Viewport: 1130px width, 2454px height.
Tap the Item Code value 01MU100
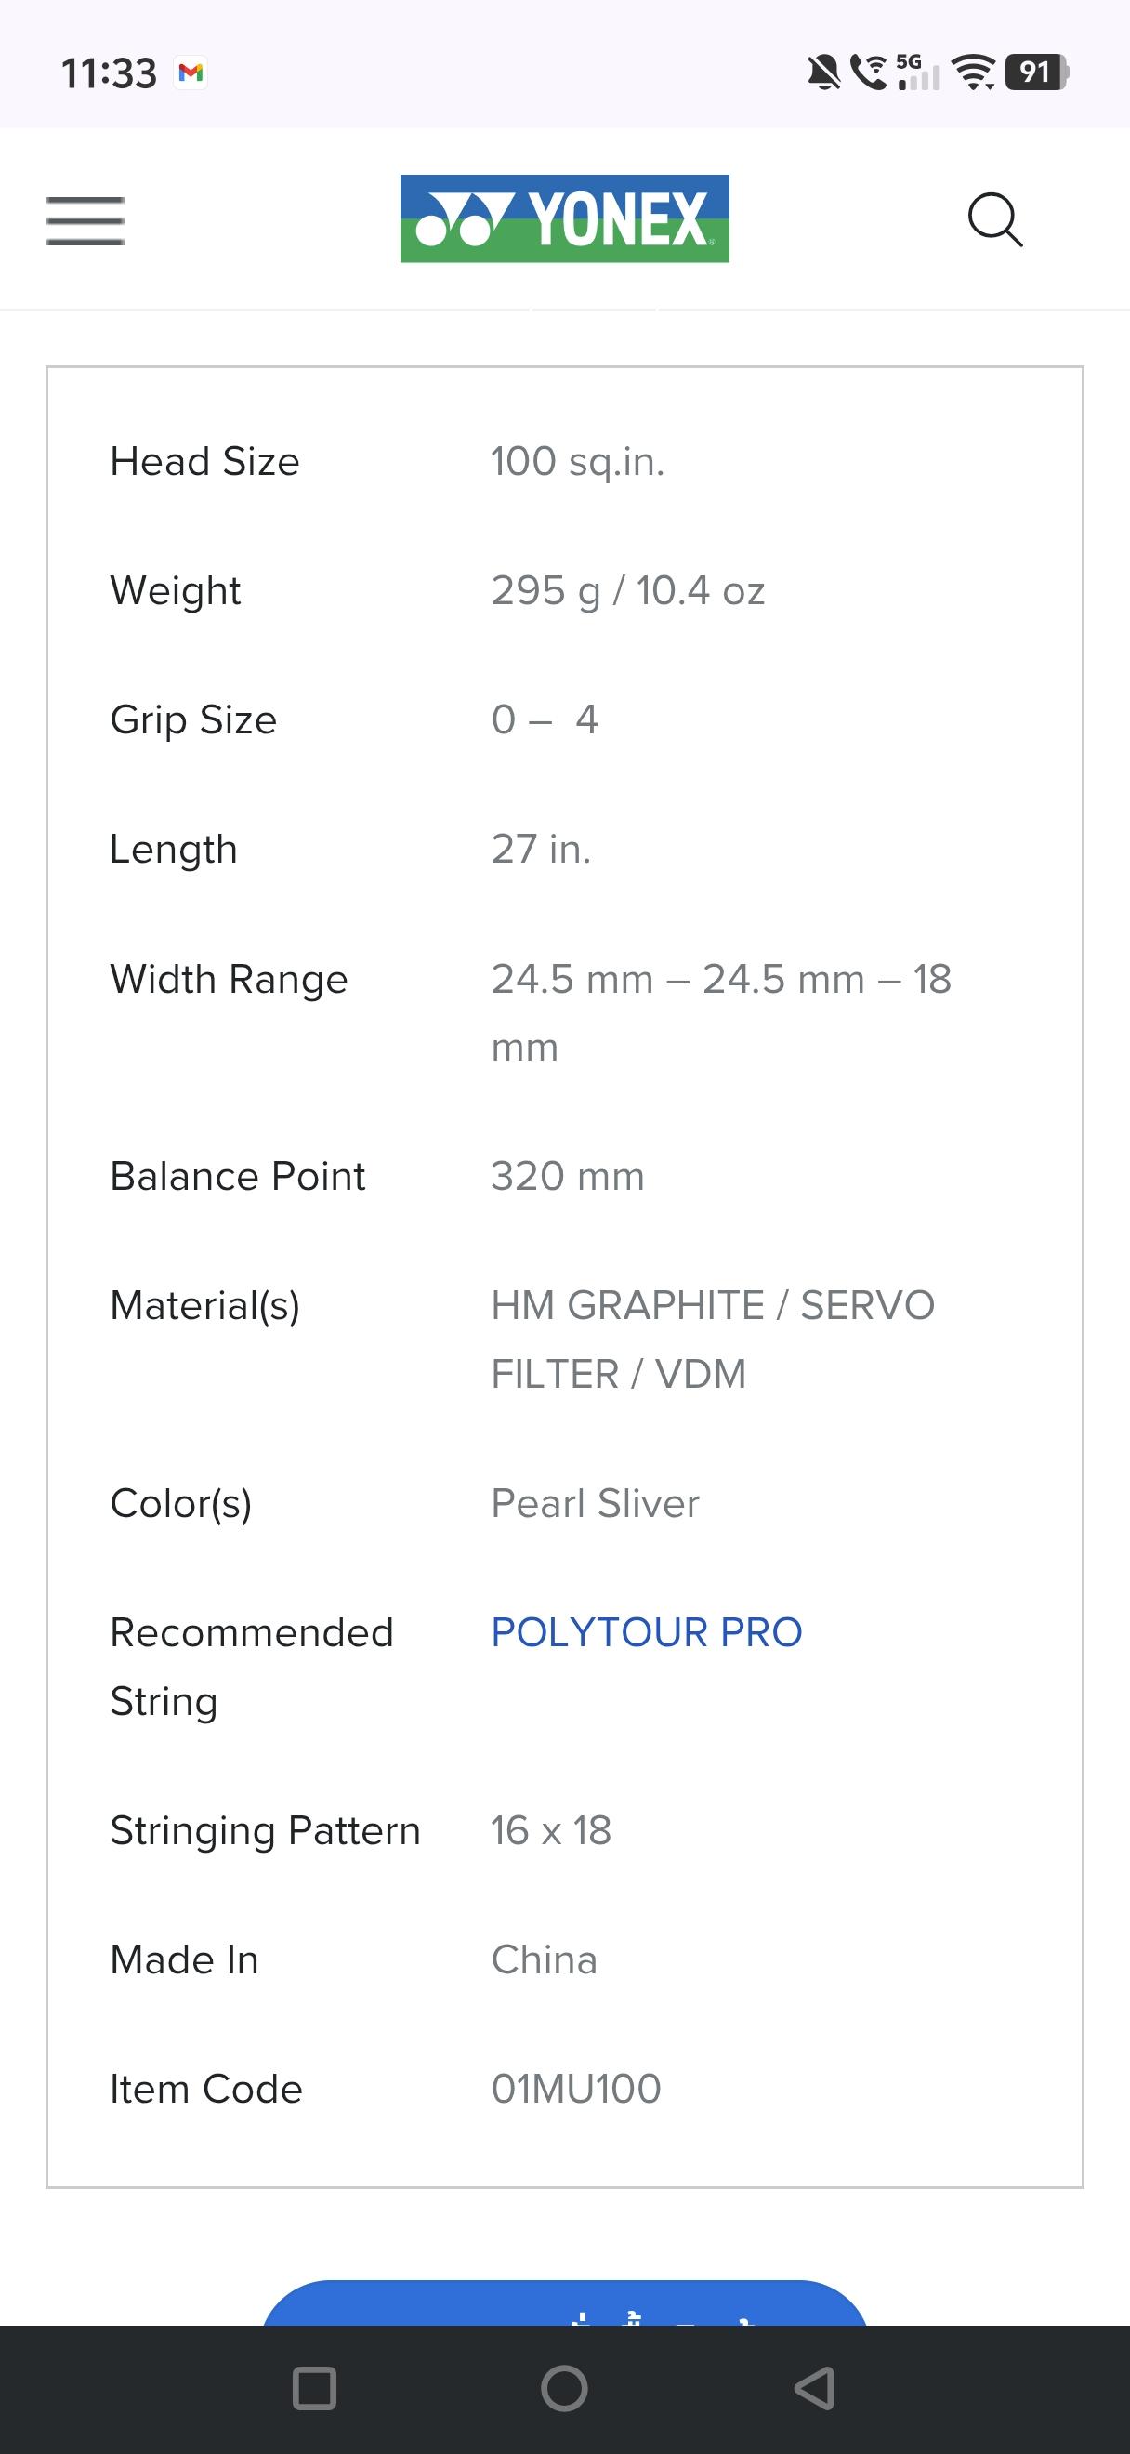click(x=576, y=2089)
